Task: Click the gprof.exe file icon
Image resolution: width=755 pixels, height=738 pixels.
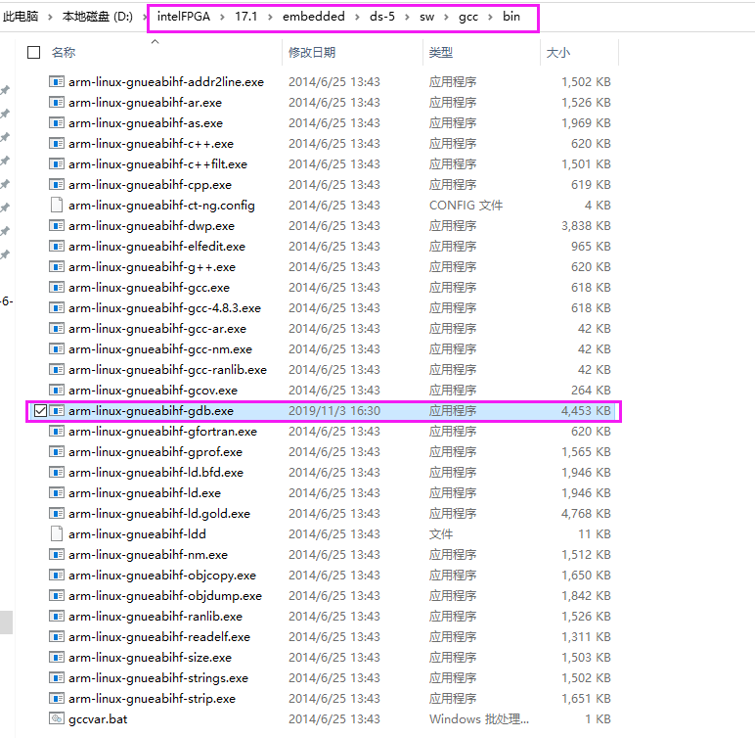Action: point(57,451)
